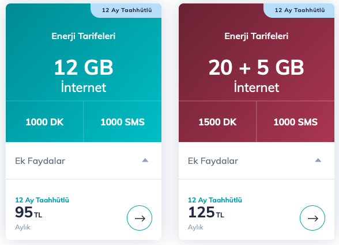Click Enerji Tarifeleri title on maroon card
The height and width of the screenshot is (245, 339).
pyautogui.click(x=257, y=36)
